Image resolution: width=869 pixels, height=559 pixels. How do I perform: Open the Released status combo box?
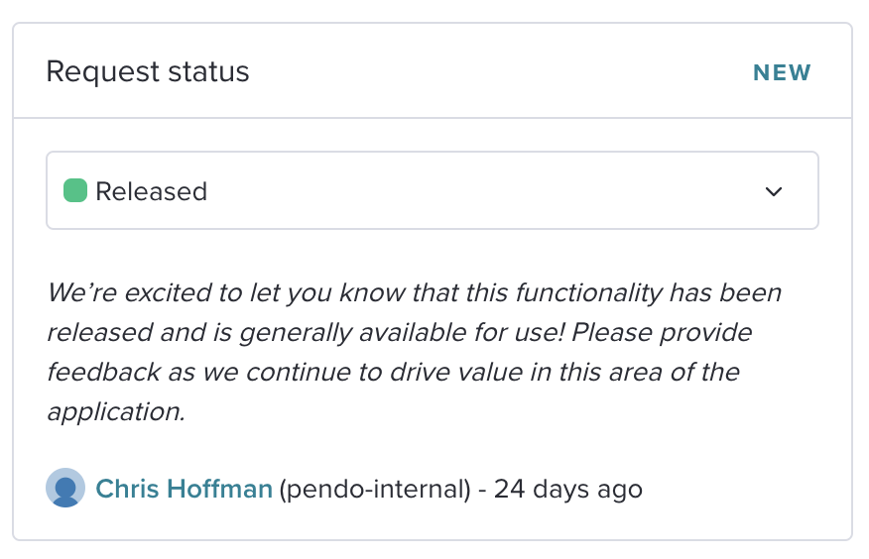(x=433, y=190)
